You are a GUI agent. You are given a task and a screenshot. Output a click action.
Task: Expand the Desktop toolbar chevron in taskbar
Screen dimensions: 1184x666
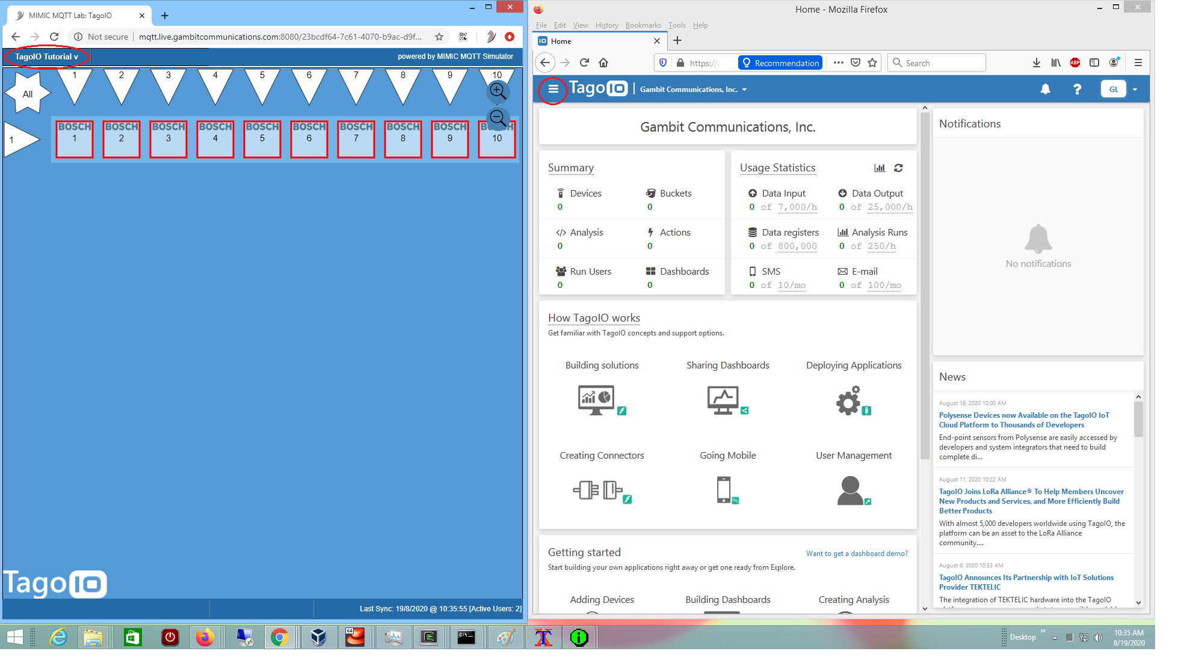1043,631
